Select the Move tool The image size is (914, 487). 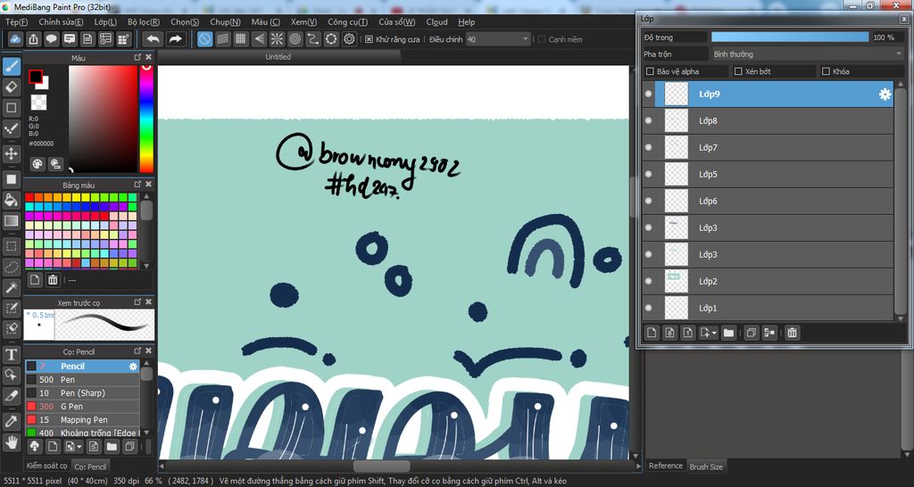[11, 153]
